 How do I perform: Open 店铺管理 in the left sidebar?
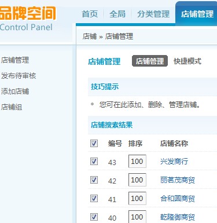click(x=15, y=60)
